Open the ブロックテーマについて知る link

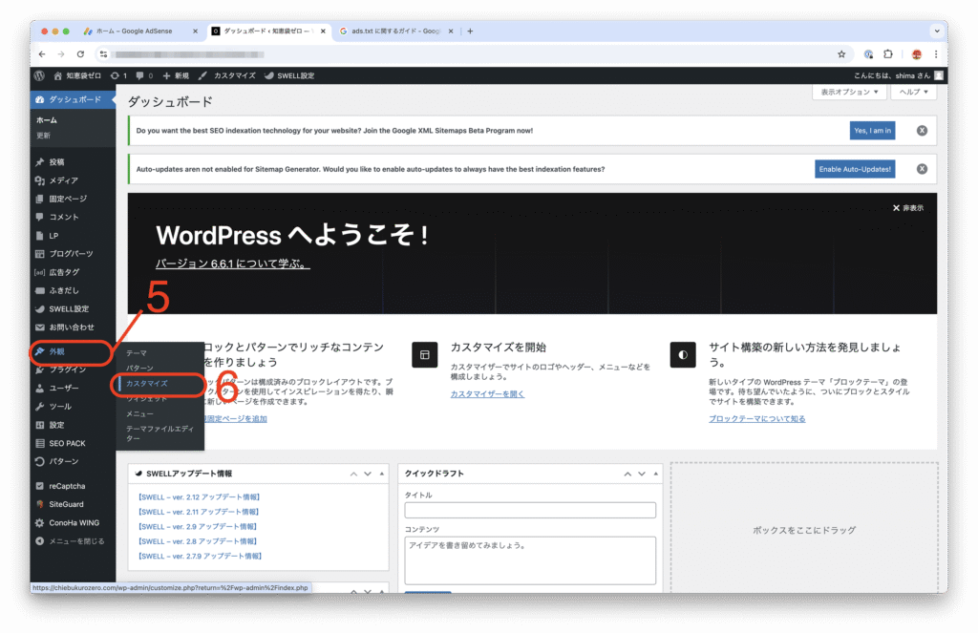[x=757, y=419]
